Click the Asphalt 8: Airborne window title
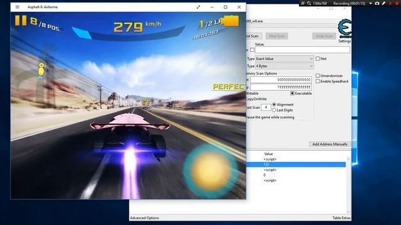 point(43,7)
